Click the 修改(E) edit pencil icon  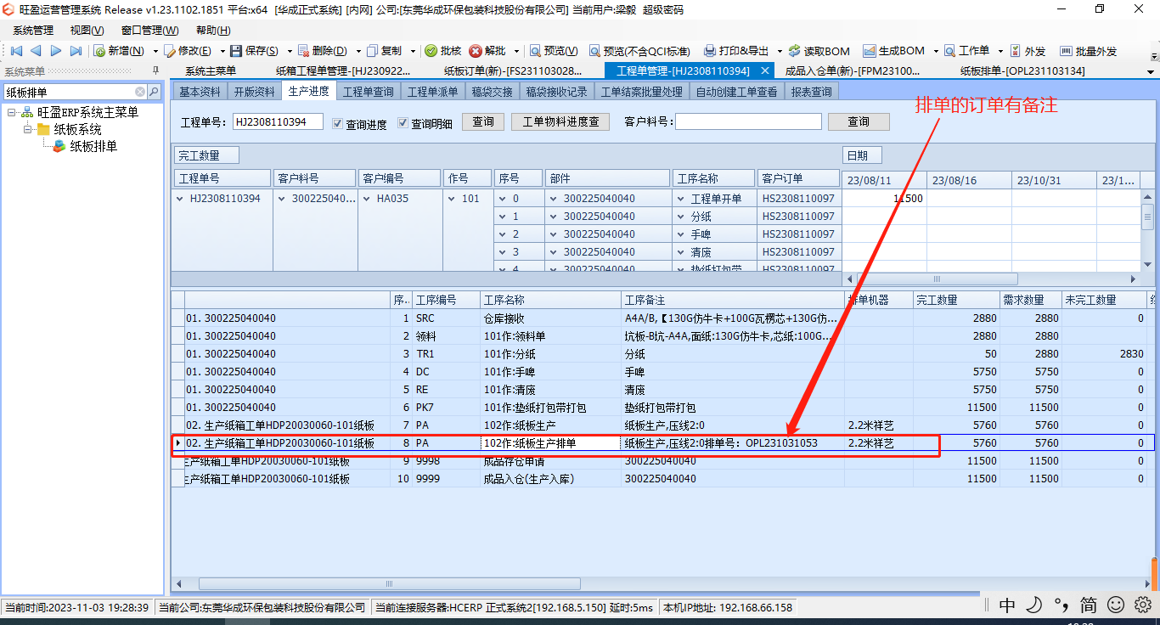pyautogui.click(x=169, y=51)
